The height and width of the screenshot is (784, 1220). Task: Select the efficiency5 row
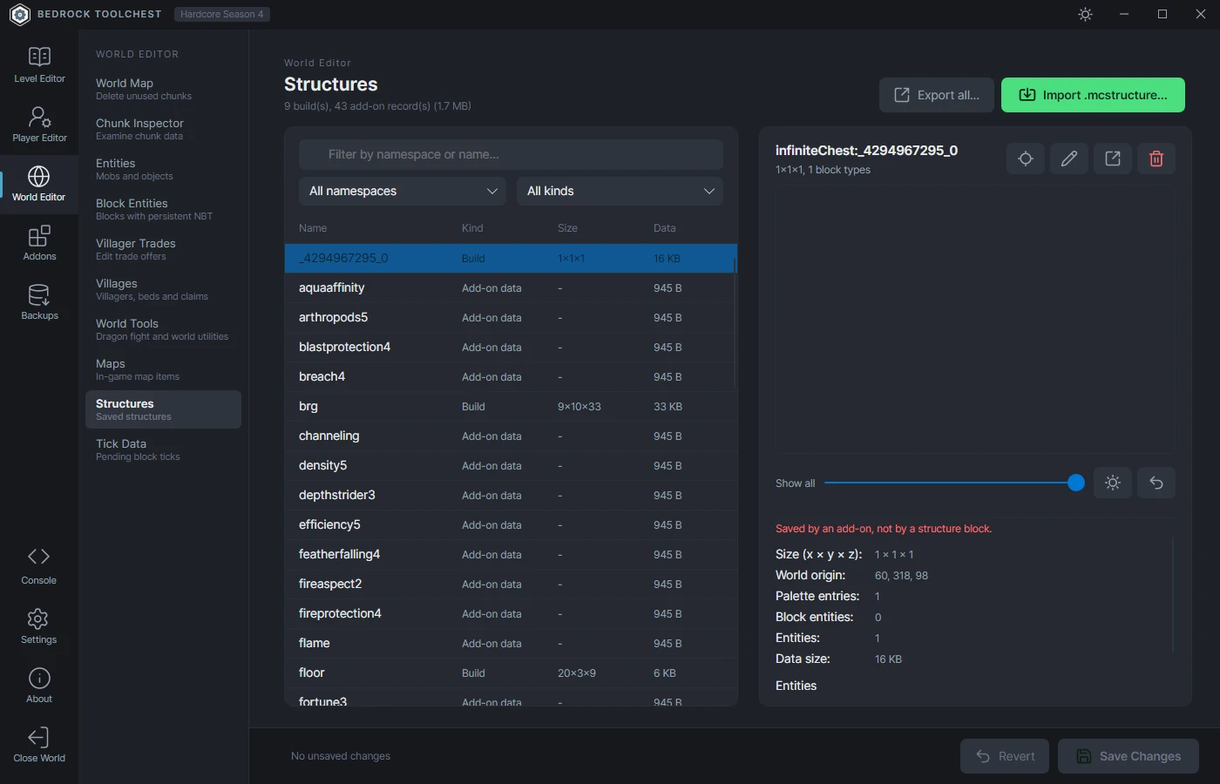click(x=511, y=524)
